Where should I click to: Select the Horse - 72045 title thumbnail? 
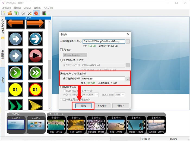click(x=136, y=125)
